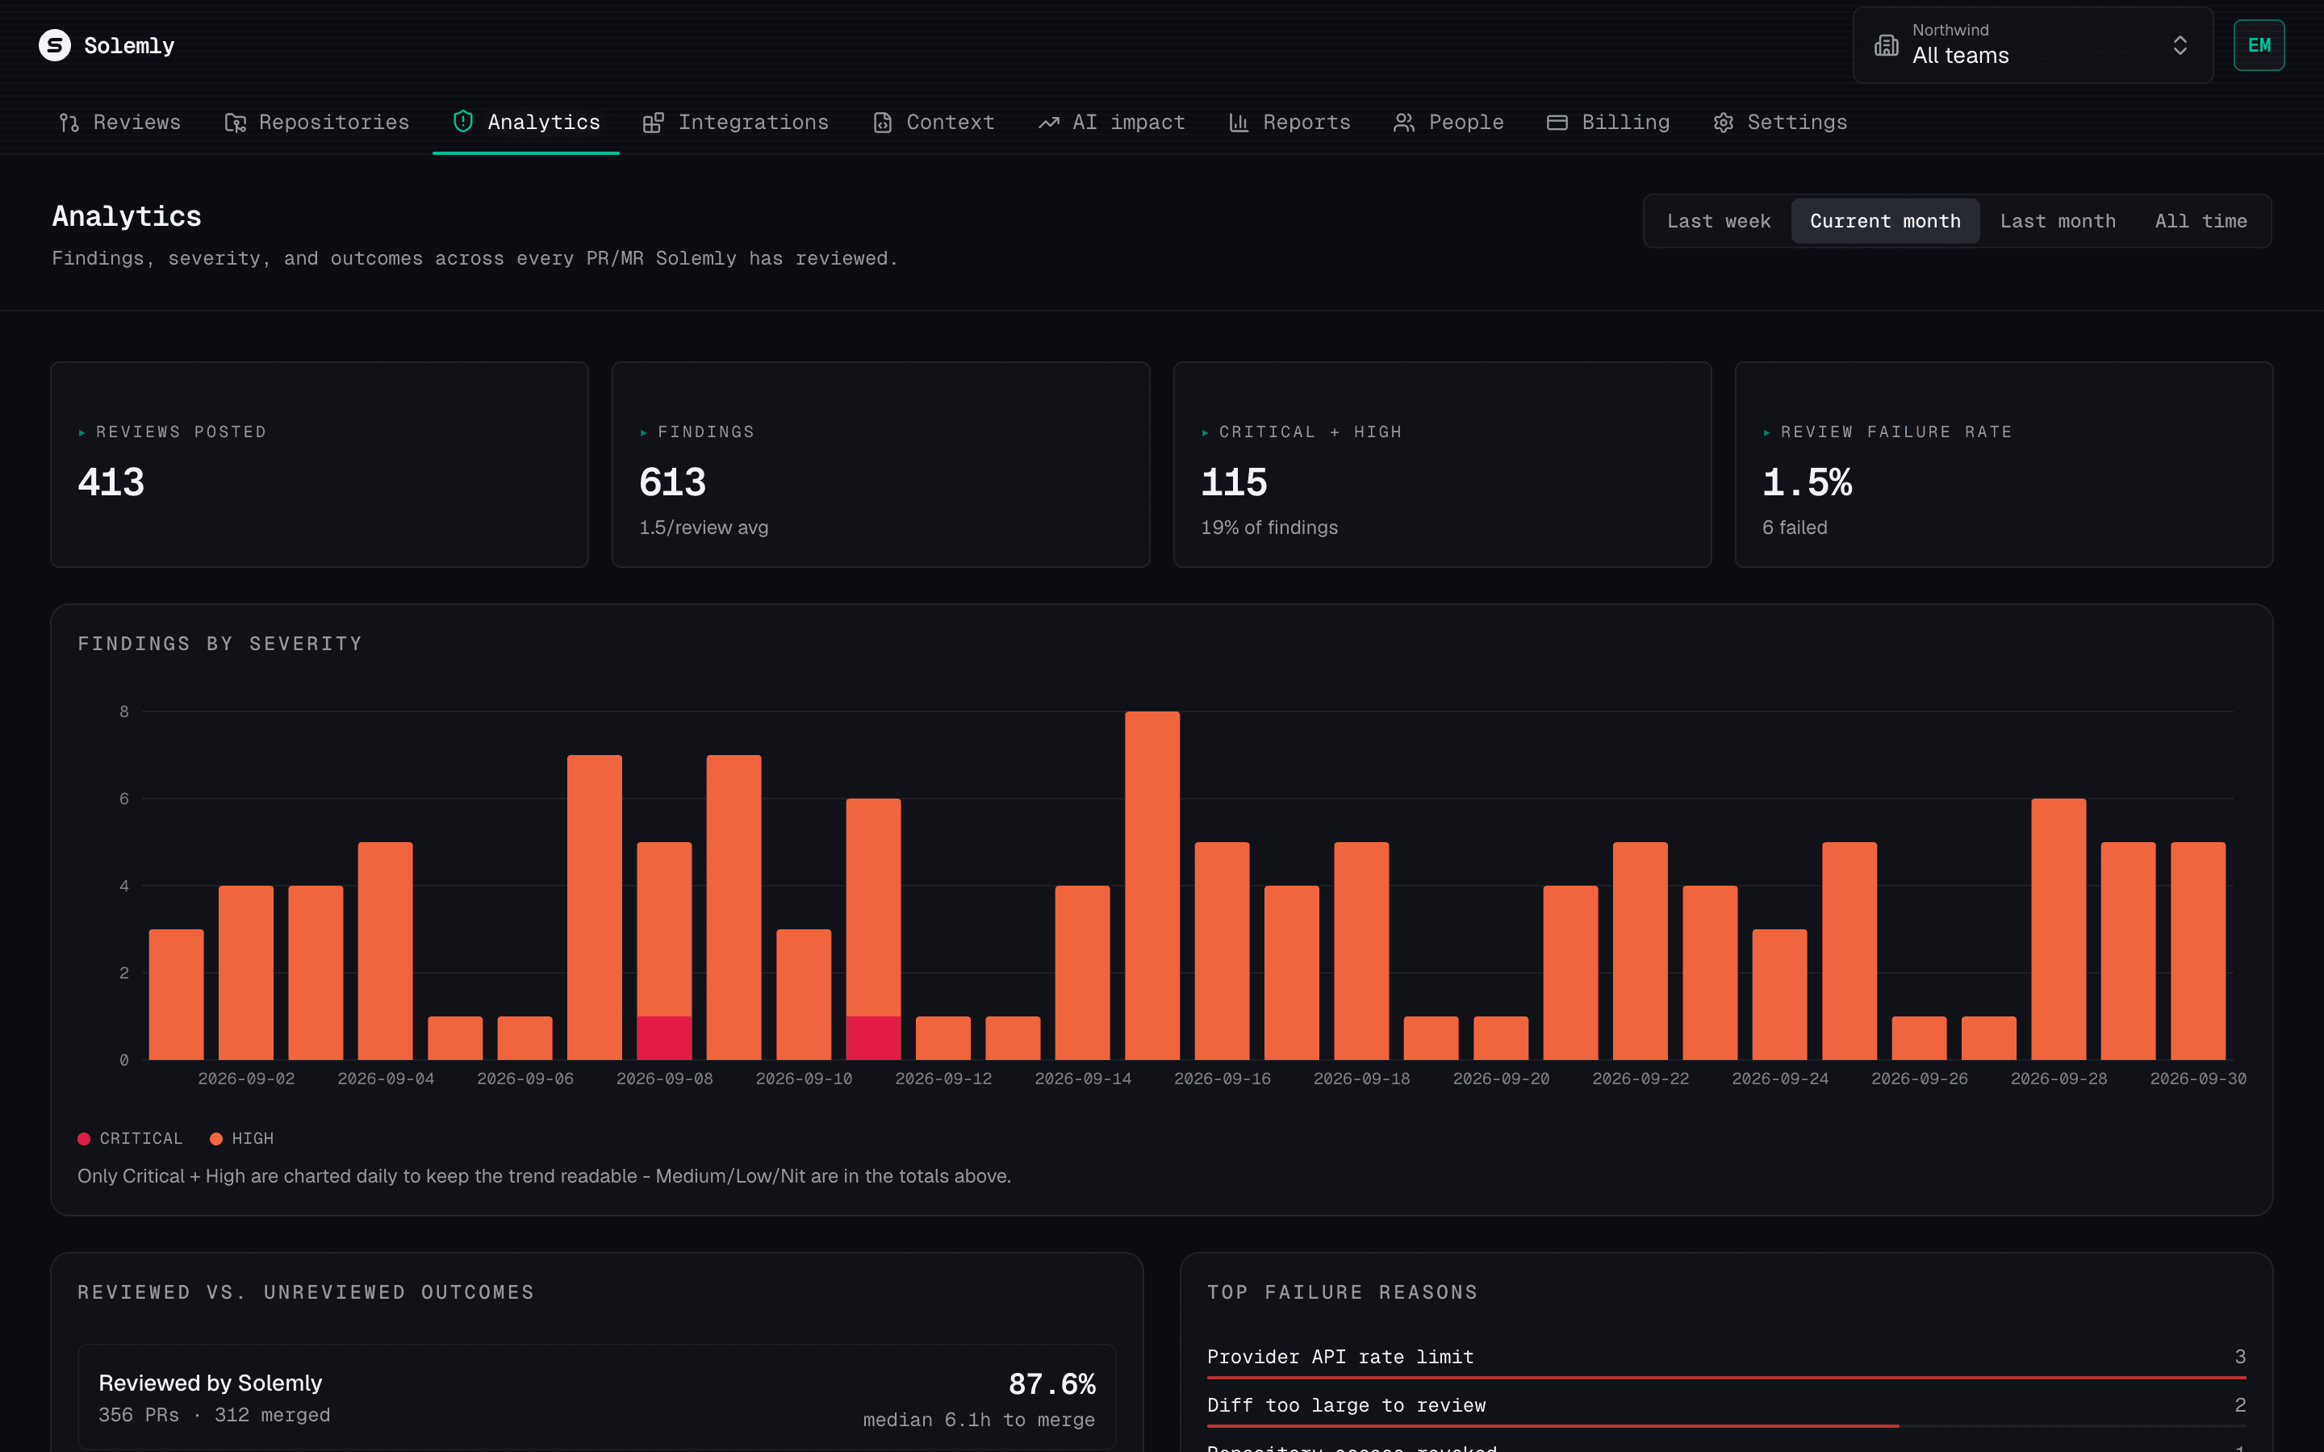This screenshot has height=1452, width=2324.
Task: Go to the Settings tab
Action: [x=1780, y=123]
